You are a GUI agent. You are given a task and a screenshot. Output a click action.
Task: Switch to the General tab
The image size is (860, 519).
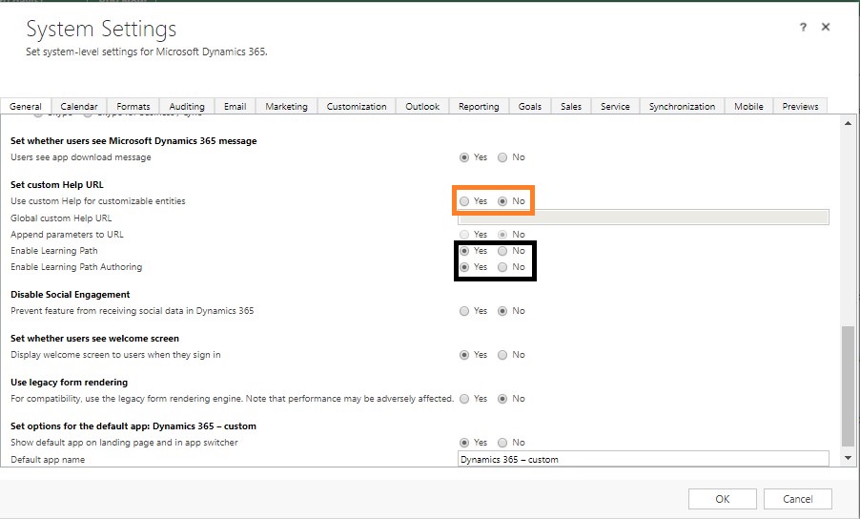click(x=25, y=106)
